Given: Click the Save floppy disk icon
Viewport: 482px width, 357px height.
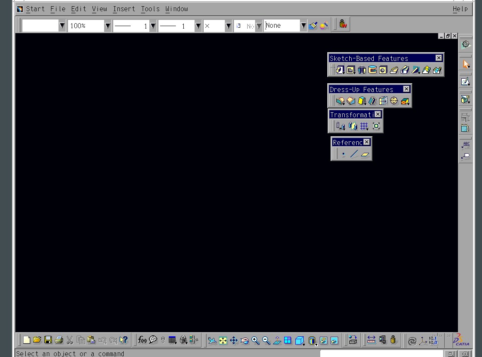Looking at the screenshot, I should 48,340.
